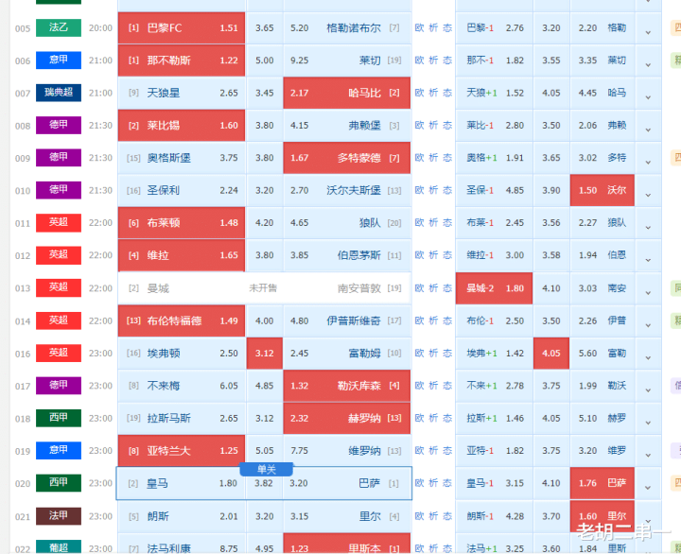Select 布伦特福德 home win odds 1.49

182,320
